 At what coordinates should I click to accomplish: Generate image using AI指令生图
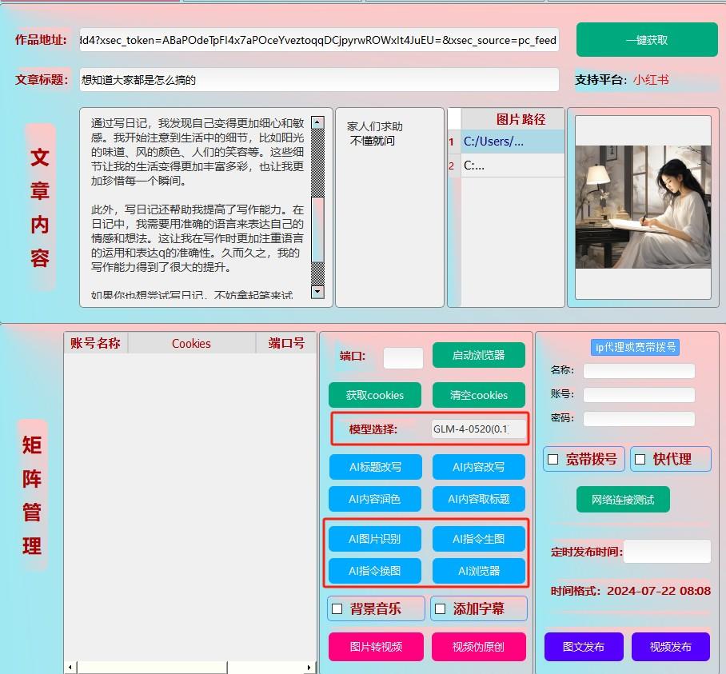point(478,538)
